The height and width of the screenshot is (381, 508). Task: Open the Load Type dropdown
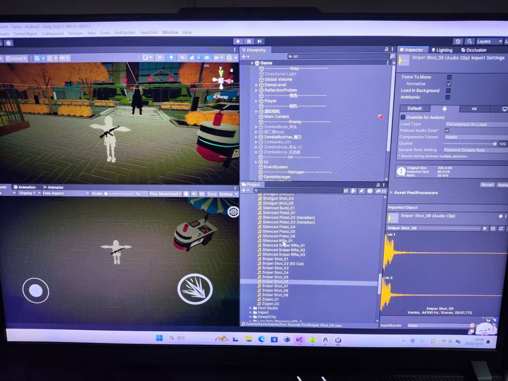click(x=476, y=124)
